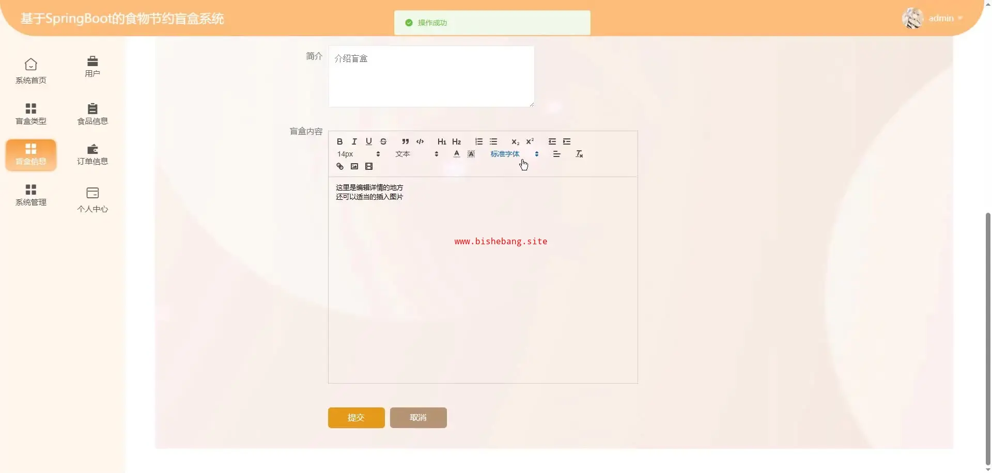
Task: Apply superscript formatting
Action: 530,141
